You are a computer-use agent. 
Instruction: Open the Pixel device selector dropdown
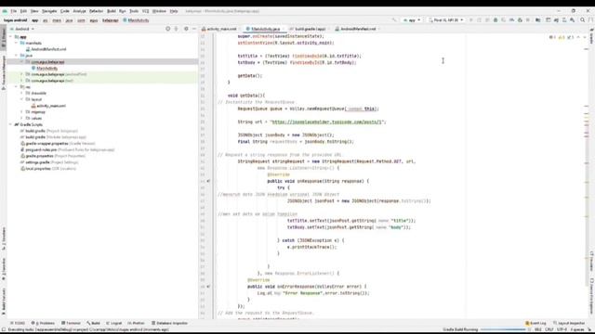coord(446,20)
